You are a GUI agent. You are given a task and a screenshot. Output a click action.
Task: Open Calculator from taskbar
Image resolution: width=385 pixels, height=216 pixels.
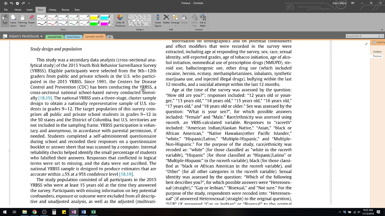(54, 212)
